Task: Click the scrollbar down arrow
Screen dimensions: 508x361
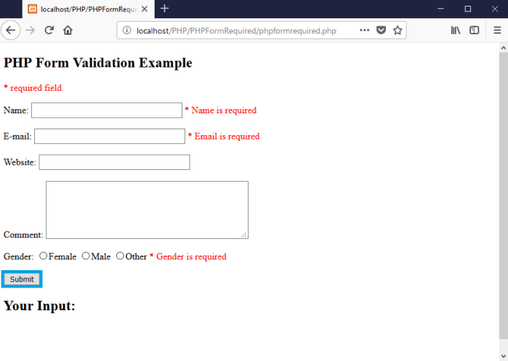Action: tap(503, 356)
